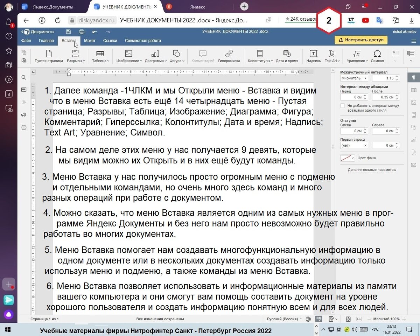Open the track changes icon in status bar
Viewport: 420px width, 336px height.
pyautogui.click(x=333, y=319)
